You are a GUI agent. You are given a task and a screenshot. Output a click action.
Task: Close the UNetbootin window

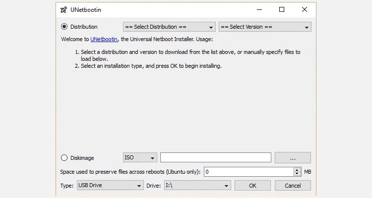(x=305, y=9)
